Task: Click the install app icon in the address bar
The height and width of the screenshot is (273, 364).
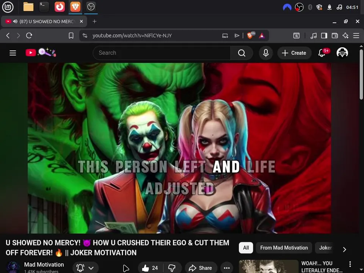Action: tap(225, 36)
